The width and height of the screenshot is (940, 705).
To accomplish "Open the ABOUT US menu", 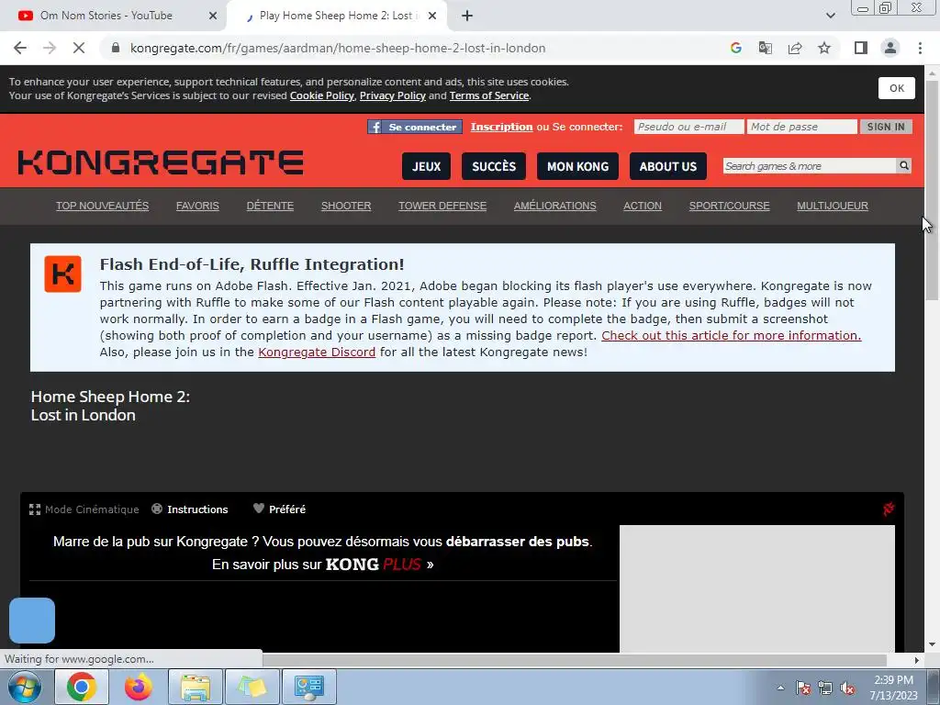I will (x=668, y=166).
